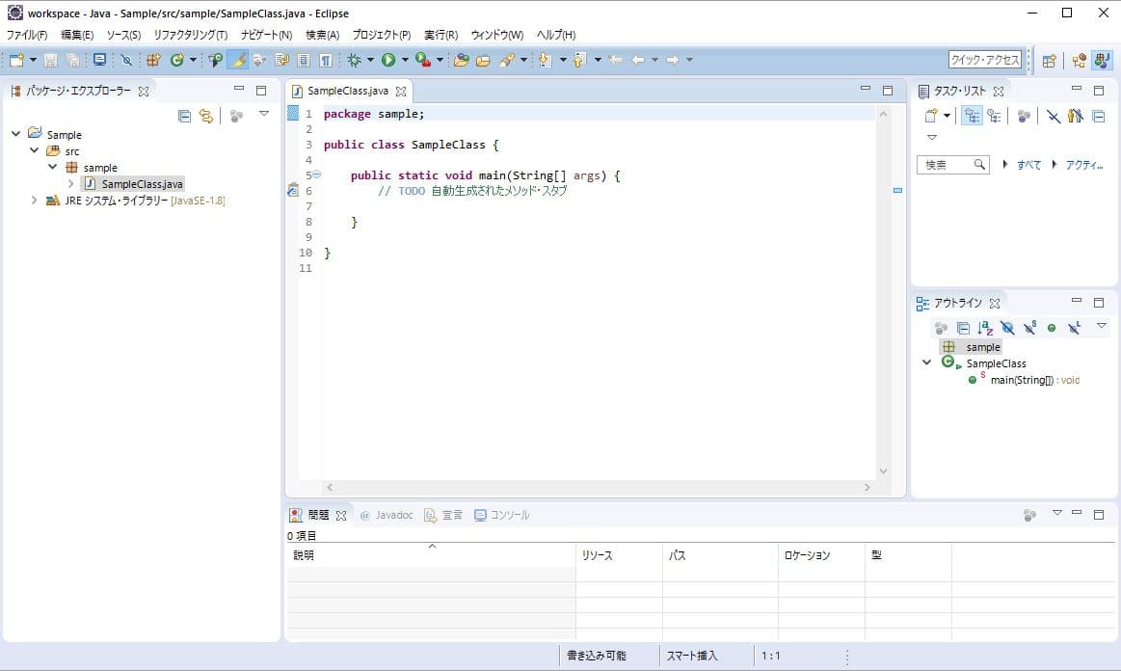Screen dimensions: 1121x671
Task: Toggle Mark Occurrences highlighter in toolbar
Action: pyautogui.click(x=237, y=60)
